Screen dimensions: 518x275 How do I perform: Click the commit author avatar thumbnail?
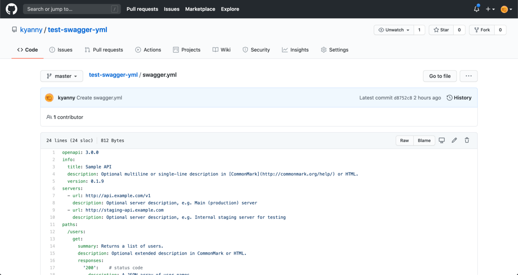49,97
